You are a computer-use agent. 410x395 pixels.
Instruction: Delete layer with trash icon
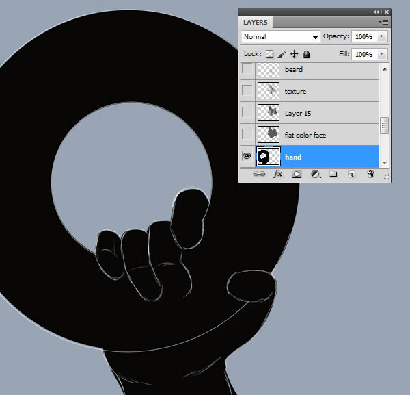click(x=370, y=174)
